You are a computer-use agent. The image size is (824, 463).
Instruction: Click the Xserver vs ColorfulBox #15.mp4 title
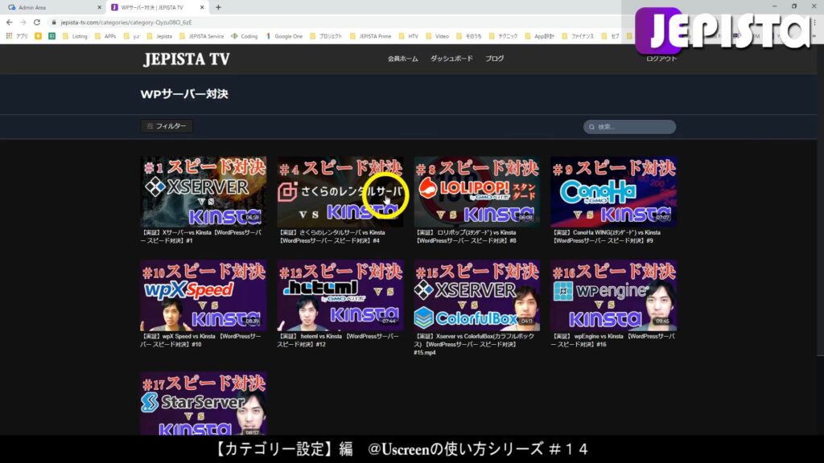tap(475, 344)
